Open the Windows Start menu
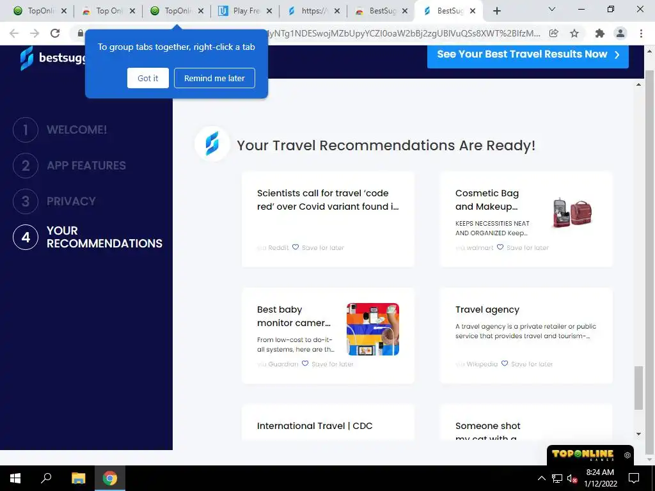The height and width of the screenshot is (491, 655). [x=15, y=478]
